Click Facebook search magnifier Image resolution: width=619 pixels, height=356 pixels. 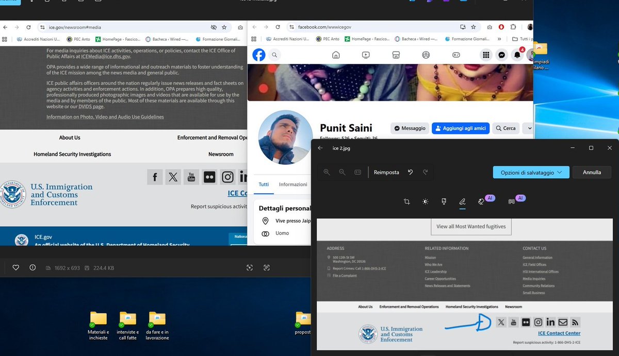point(275,55)
